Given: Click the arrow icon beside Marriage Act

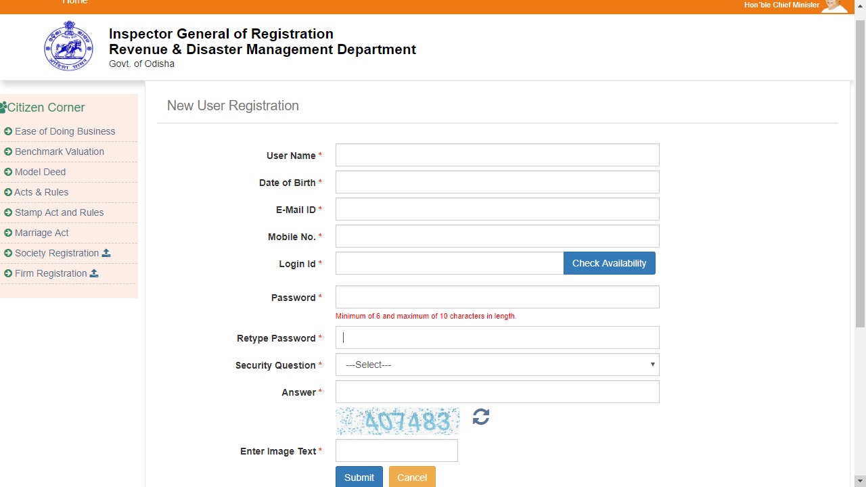Looking at the screenshot, I should coord(9,233).
